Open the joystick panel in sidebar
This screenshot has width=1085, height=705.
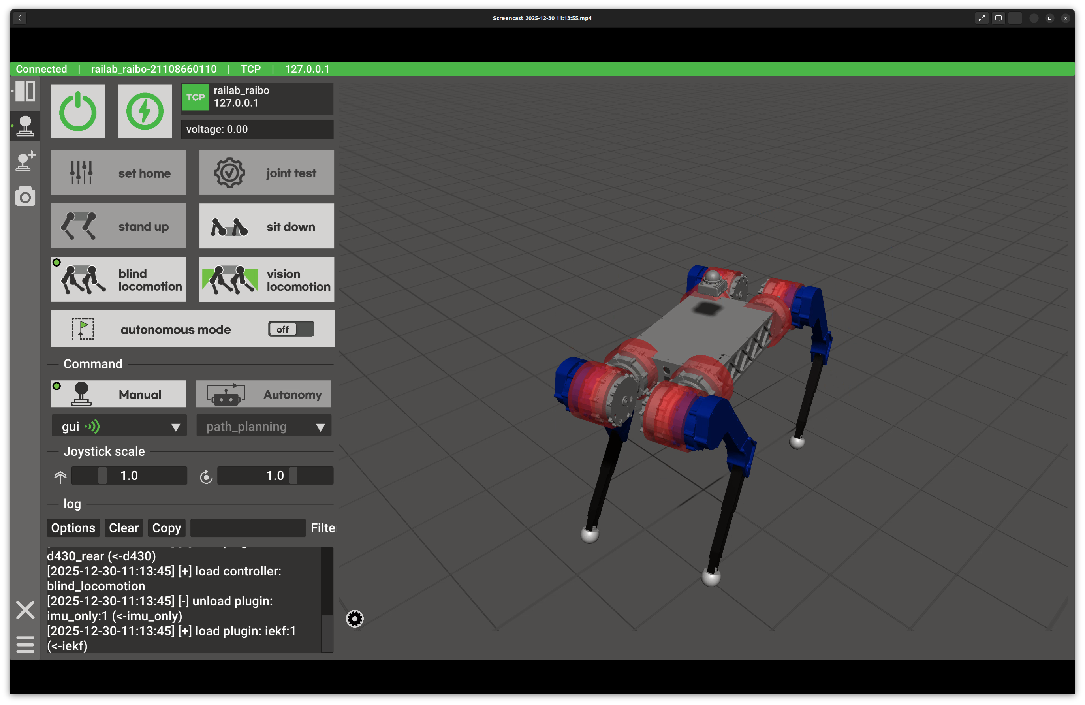[x=25, y=126]
